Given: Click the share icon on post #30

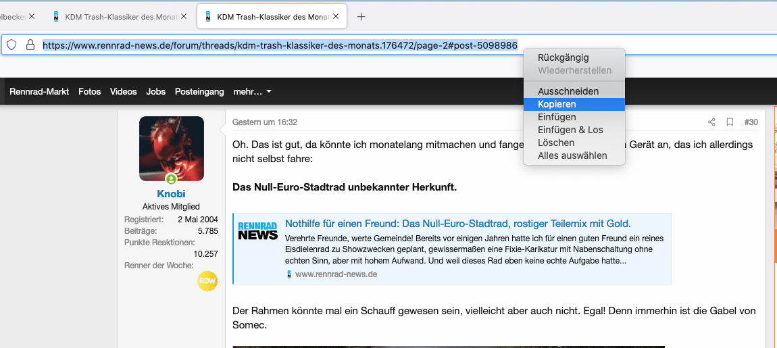Looking at the screenshot, I should 711,122.
